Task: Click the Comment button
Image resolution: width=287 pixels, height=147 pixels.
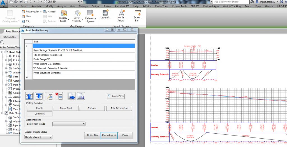Action: click(40, 114)
